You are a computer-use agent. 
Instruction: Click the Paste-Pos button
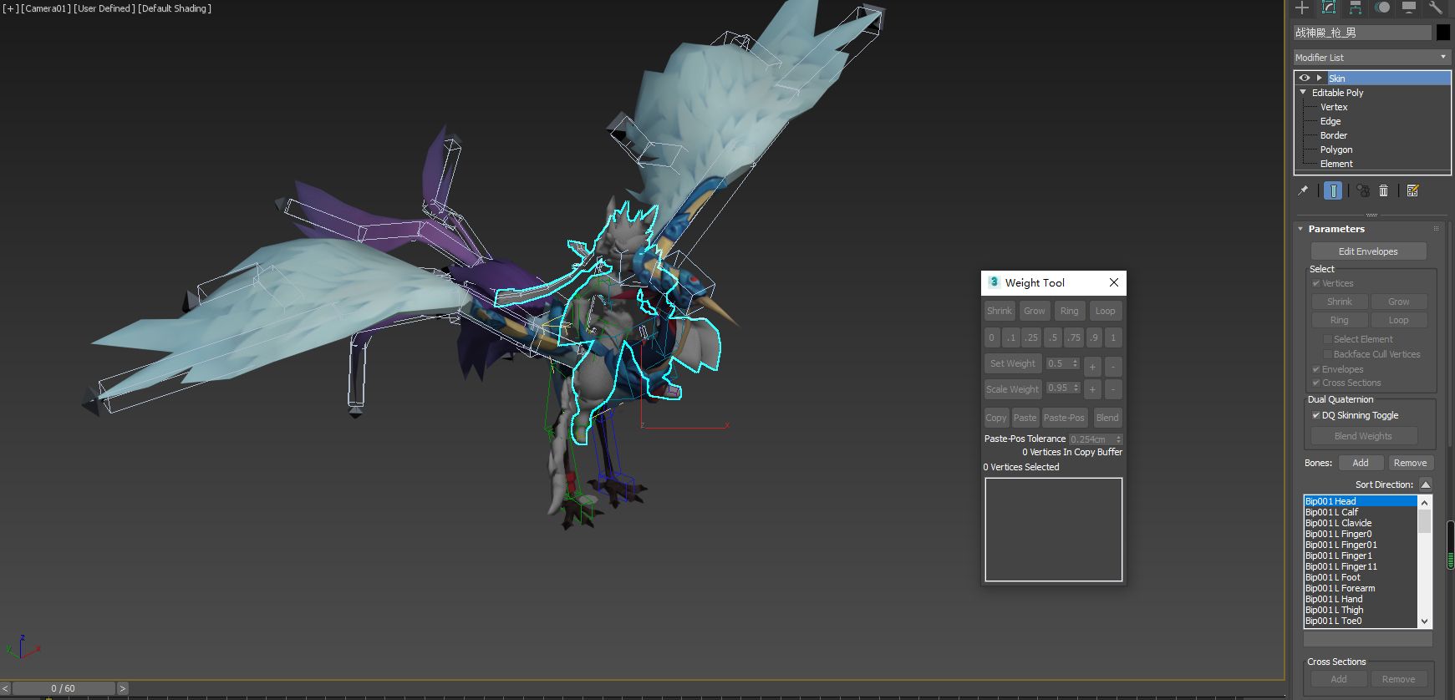tap(1064, 418)
